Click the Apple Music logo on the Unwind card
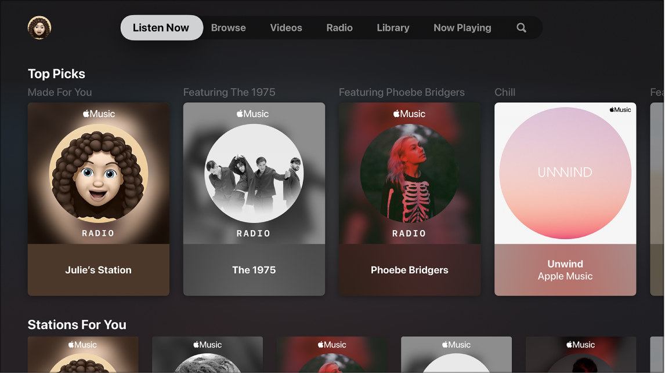665x373 pixels. click(619, 109)
